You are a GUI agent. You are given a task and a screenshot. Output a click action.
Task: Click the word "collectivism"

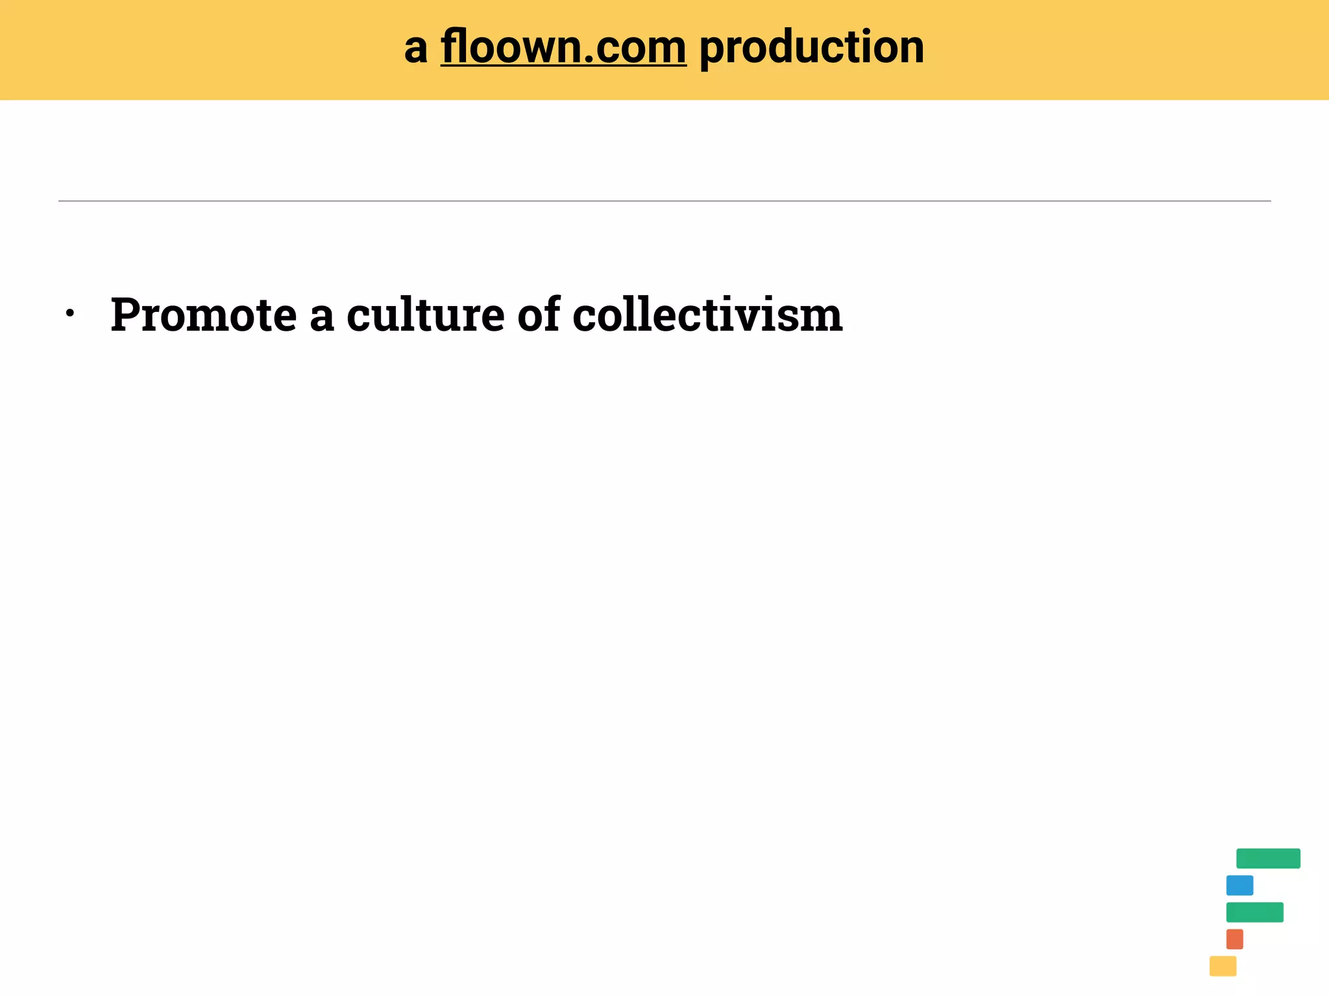point(707,315)
